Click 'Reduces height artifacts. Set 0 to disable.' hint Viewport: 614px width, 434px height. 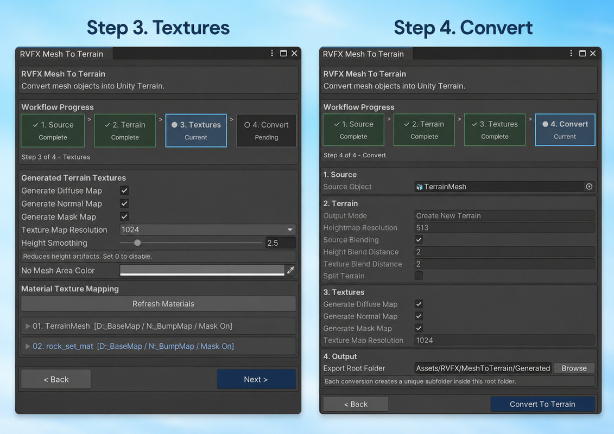point(87,256)
